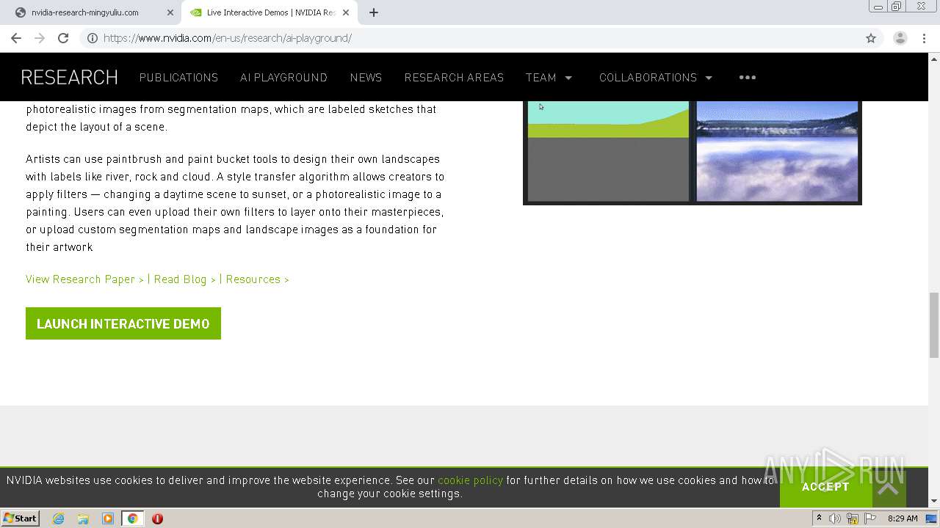Viewport: 940px width, 528px height.
Task: Open the Action Center flag icon
Action: tap(870, 518)
